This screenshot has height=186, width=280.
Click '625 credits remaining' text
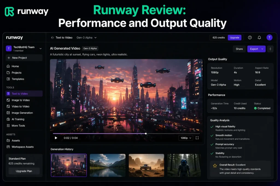[x=21, y=163]
